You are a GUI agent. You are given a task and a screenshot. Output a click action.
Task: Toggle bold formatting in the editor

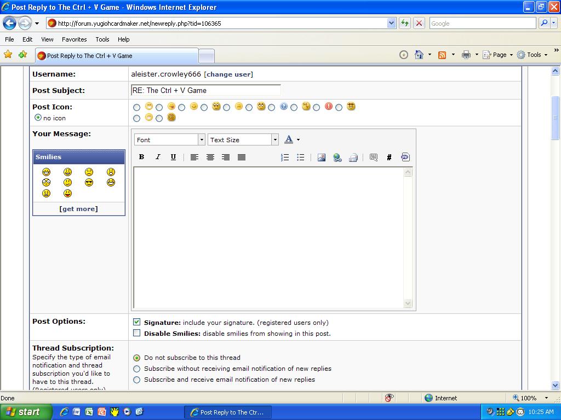(x=141, y=157)
